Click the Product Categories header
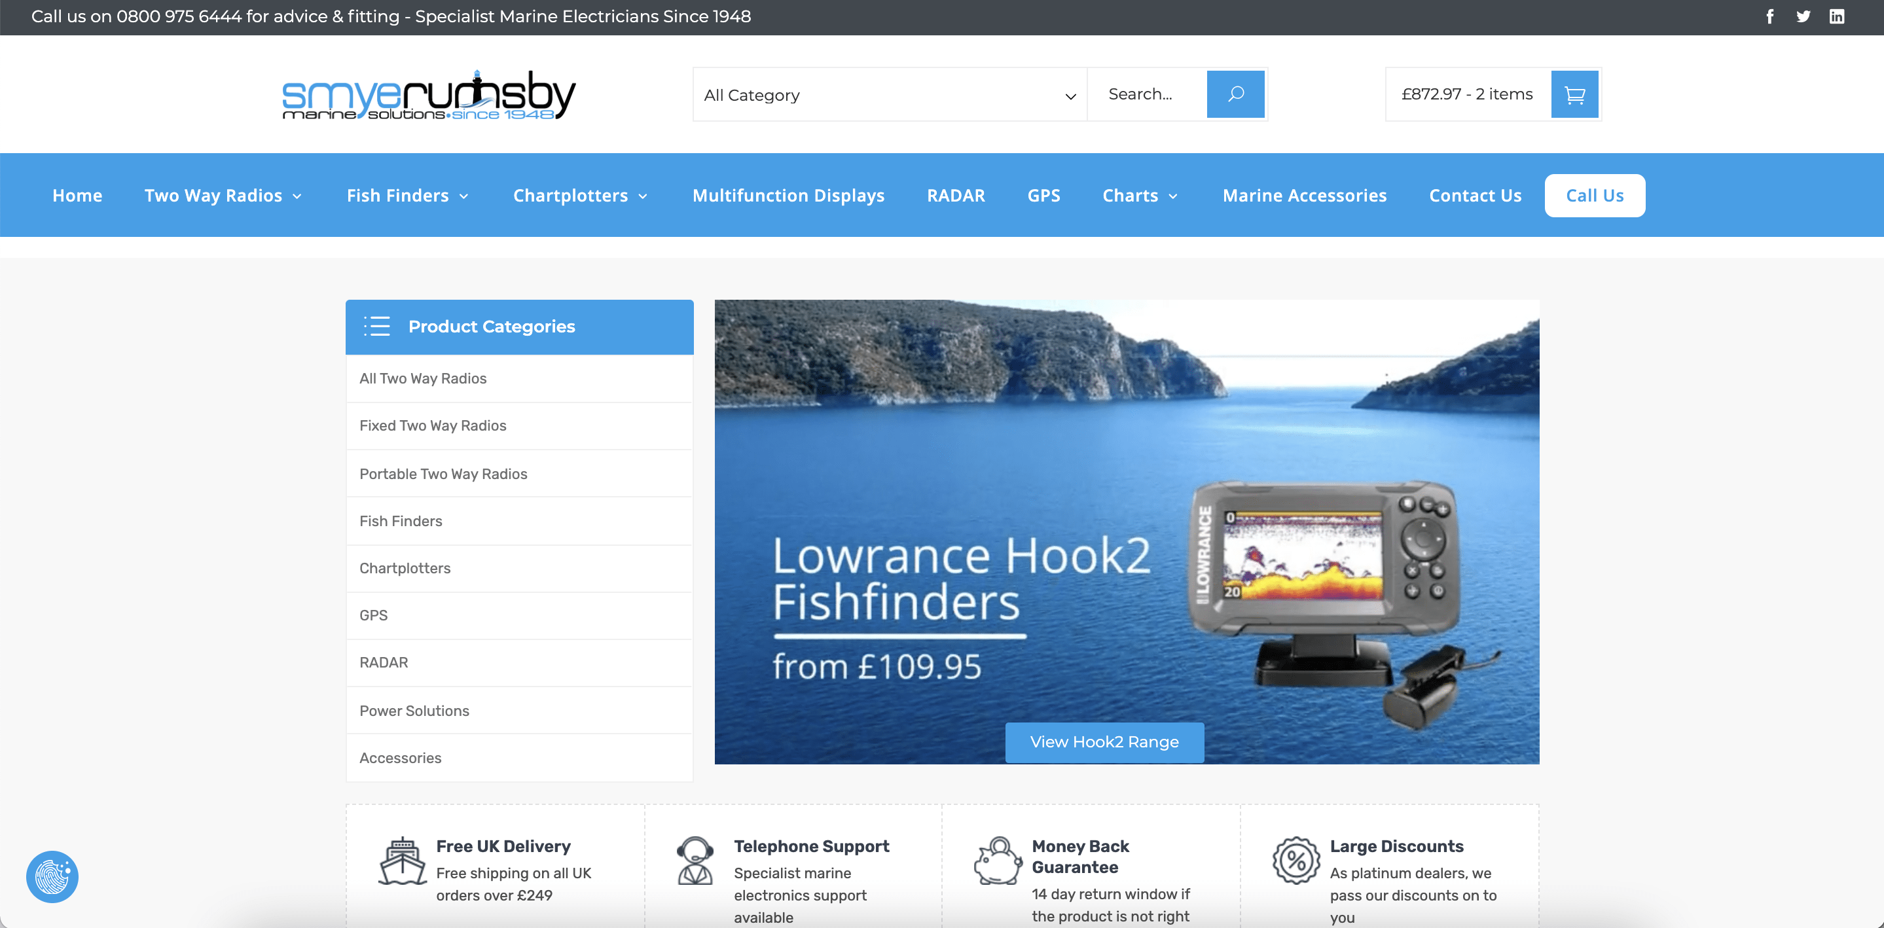Screen dimensions: 1884x928 coord(519,327)
